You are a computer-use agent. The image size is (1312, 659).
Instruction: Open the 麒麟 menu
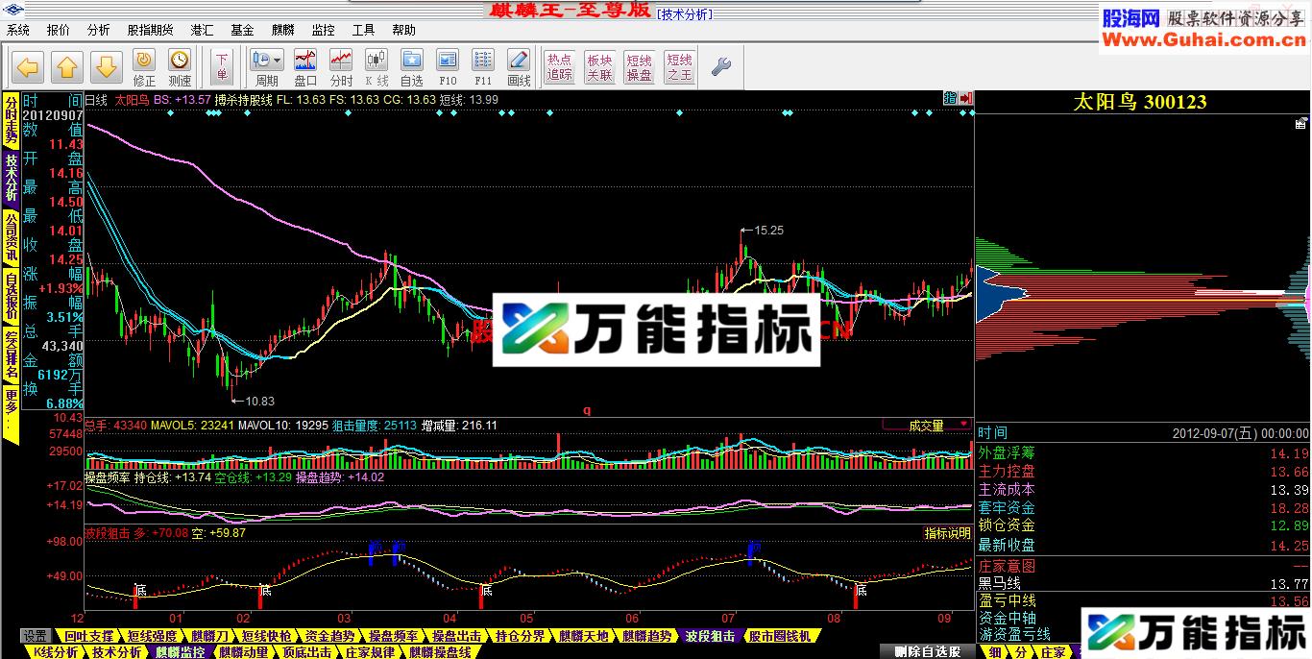tap(281, 30)
